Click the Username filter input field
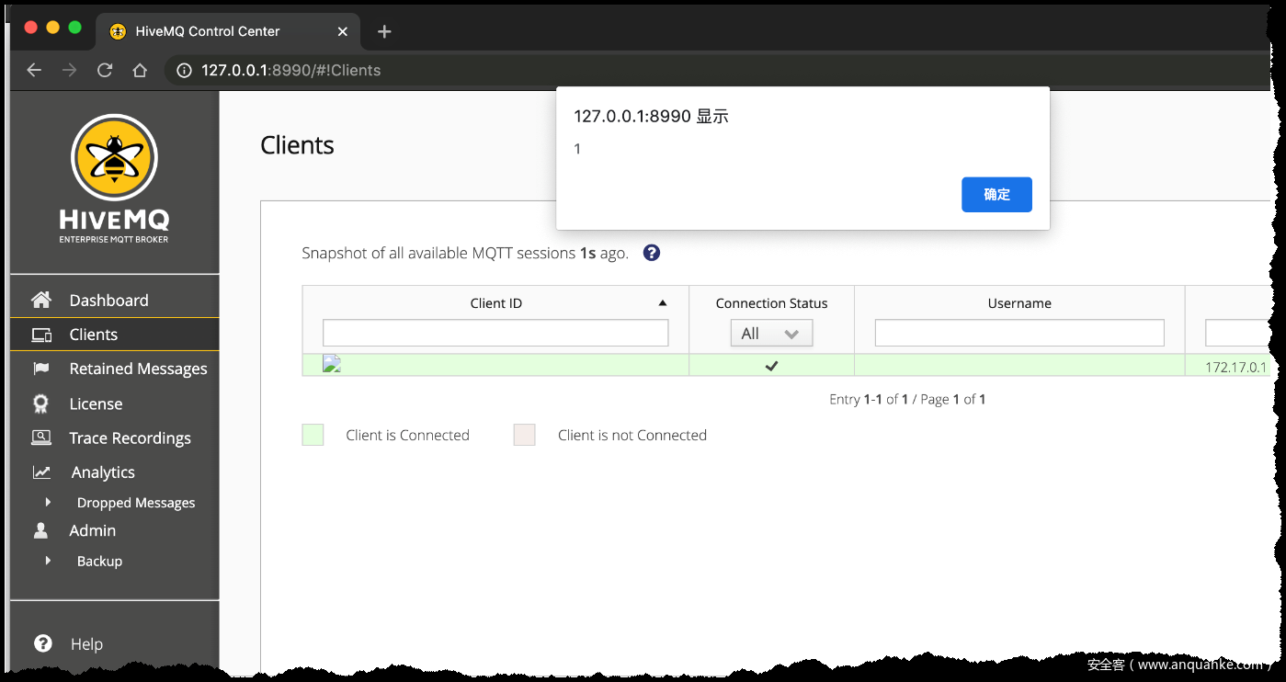1286x682 pixels. point(1019,333)
